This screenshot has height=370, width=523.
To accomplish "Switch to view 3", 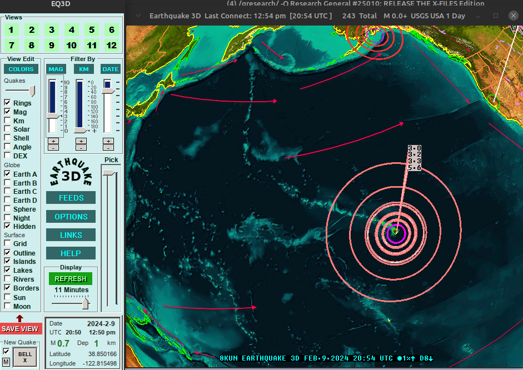I will (52, 30).
